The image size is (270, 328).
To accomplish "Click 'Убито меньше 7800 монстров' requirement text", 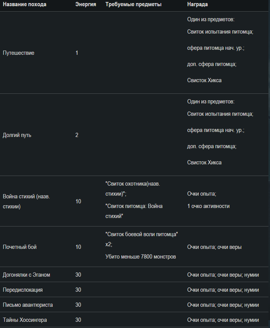I will click(x=140, y=257).
